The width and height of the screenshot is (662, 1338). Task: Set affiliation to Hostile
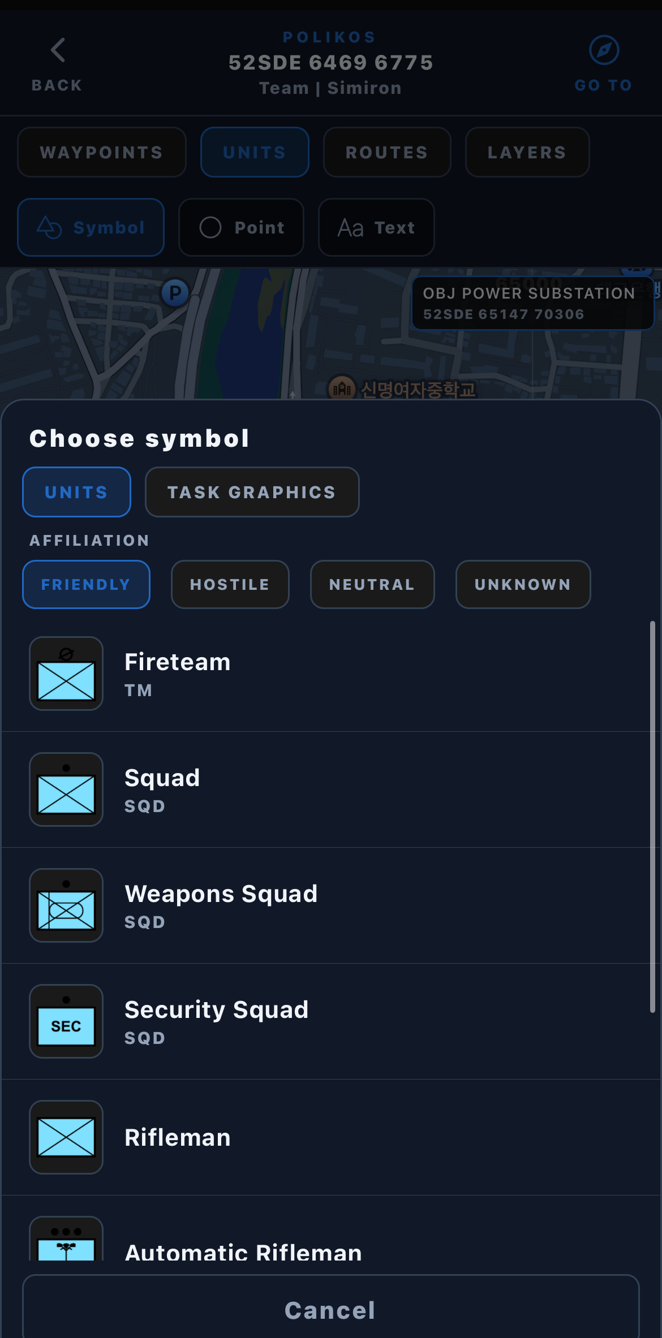(x=230, y=585)
